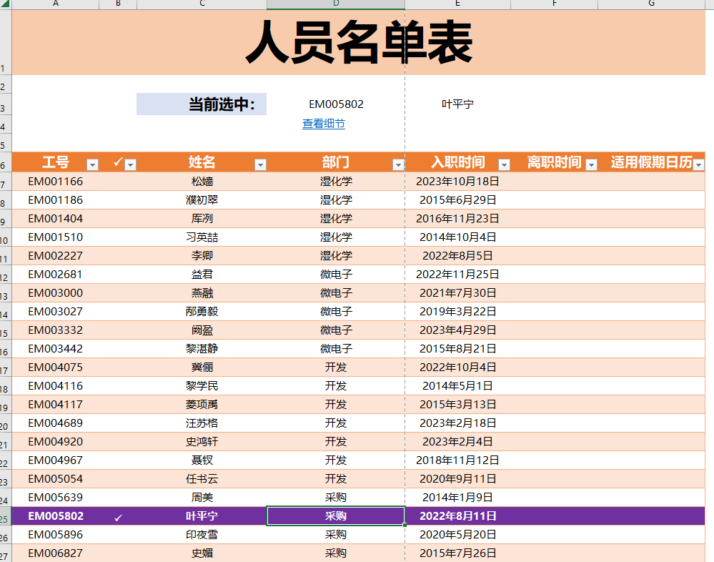Click row header 25

click(5, 516)
